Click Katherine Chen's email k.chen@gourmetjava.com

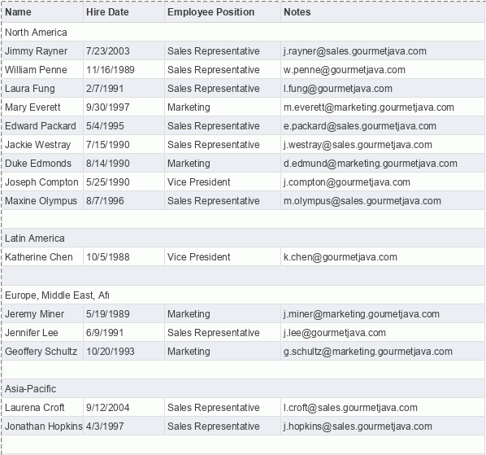pyautogui.click(x=341, y=257)
